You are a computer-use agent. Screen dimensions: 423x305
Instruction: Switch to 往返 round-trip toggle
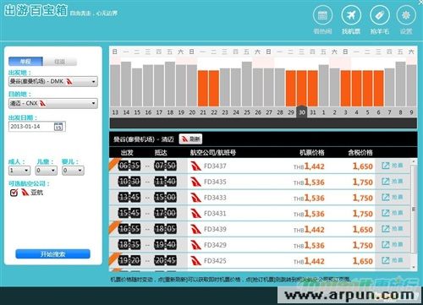pyautogui.click(x=60, y=62)
